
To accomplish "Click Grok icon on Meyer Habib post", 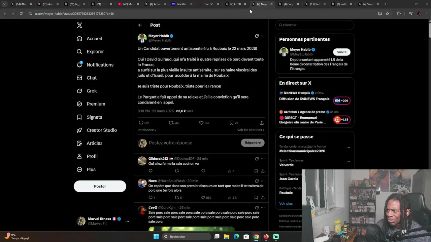I will (x=257, y=36).
